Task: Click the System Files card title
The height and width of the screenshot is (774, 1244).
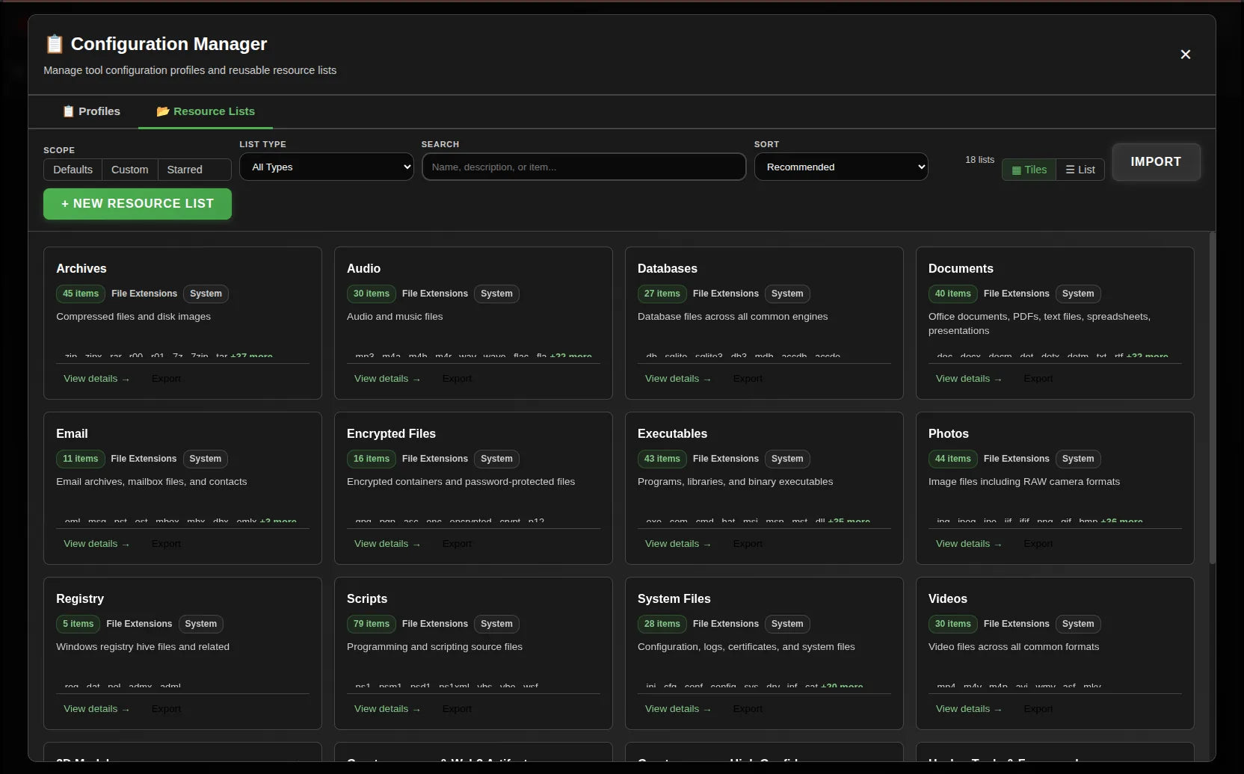Action: click(x=674, y=599)
